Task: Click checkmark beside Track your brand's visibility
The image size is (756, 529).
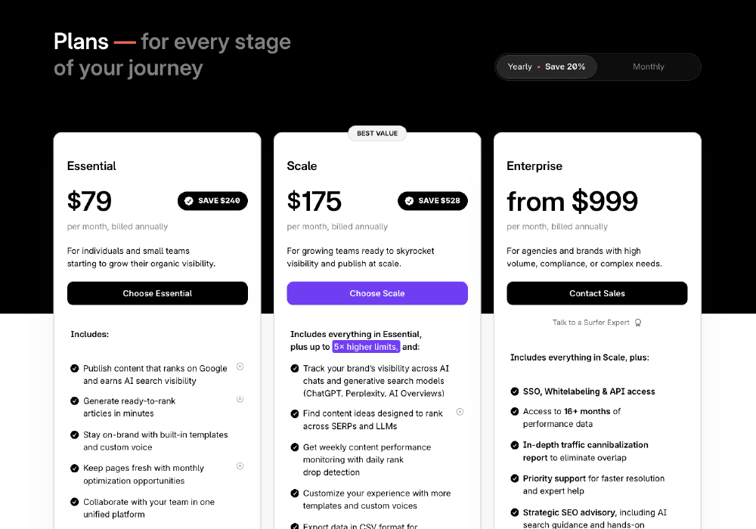Action: (295, 369)
